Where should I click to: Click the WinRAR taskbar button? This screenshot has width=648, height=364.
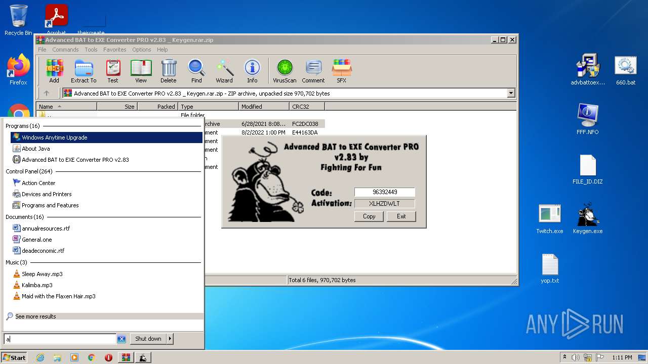click(x=126, y=357)
